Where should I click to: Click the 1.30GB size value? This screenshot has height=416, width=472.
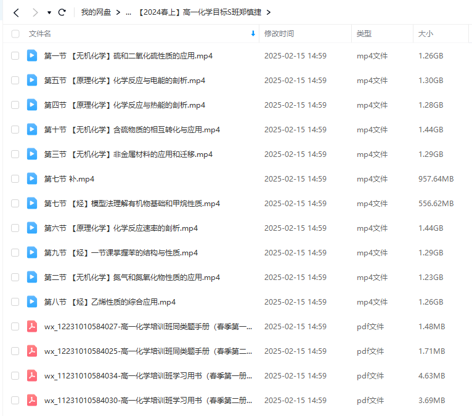[x=431, y=81]
